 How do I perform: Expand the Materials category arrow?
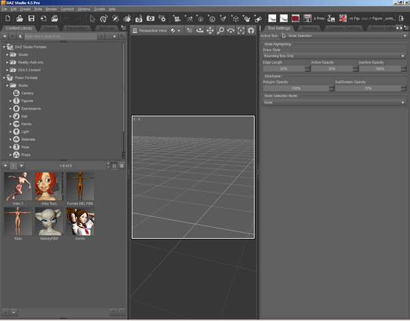[10, 140]
